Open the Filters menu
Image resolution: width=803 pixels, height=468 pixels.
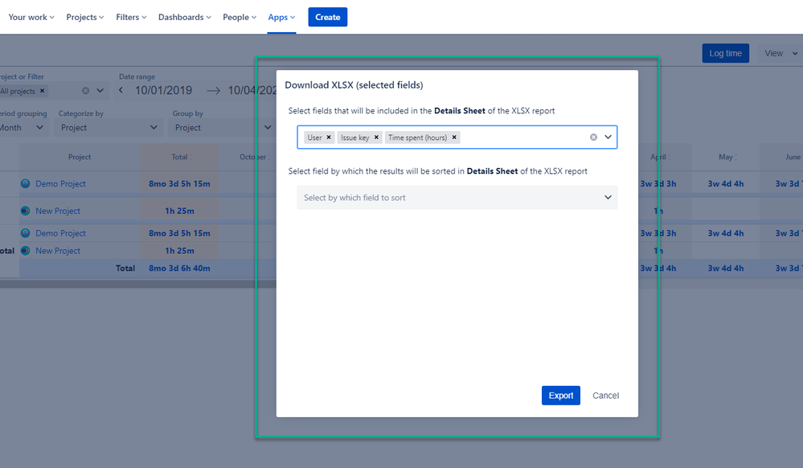[131, 17]
